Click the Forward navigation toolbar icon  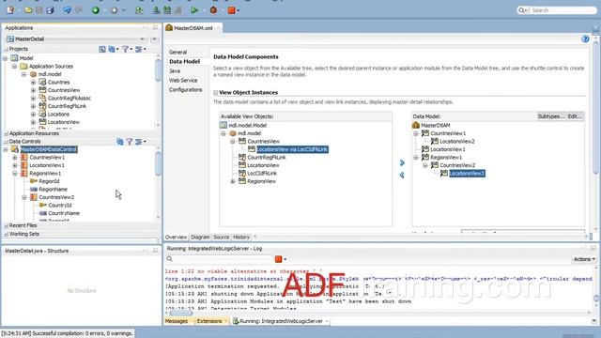(x=114, y=10)
